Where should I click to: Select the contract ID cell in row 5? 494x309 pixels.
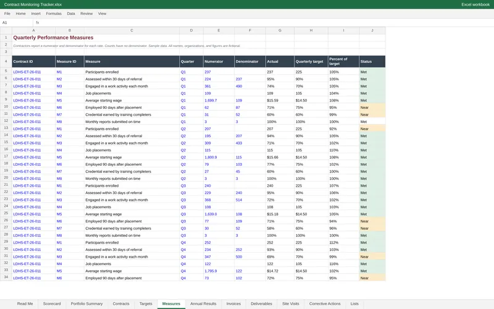[x=34, y=72]
